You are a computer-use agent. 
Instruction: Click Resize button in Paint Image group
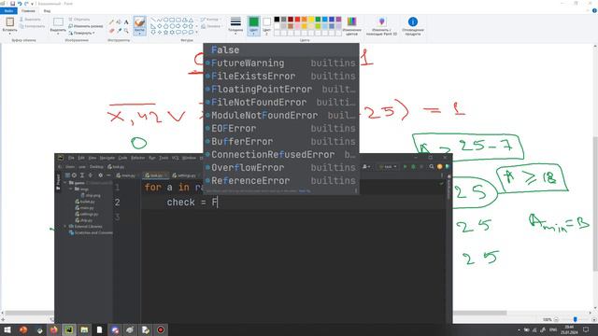[x=85, y=26]
